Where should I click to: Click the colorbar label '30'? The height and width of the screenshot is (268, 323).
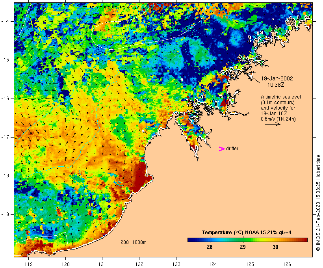pos(275,247)
